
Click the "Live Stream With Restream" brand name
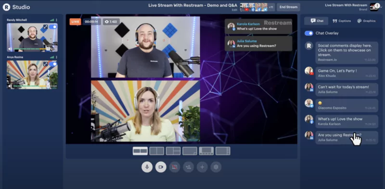346,5
